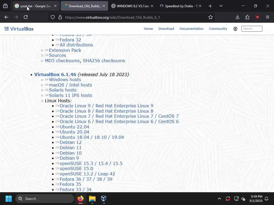The image size is (274, 205).
Task: Open the Download menu item
Action: point(166,29)
